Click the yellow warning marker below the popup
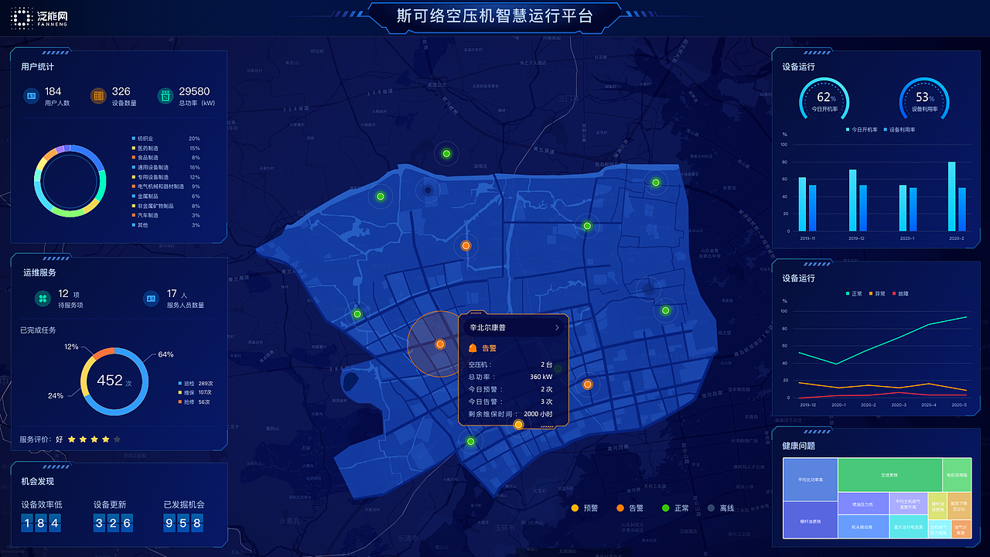The image size is (990, 557). (518, 424)
